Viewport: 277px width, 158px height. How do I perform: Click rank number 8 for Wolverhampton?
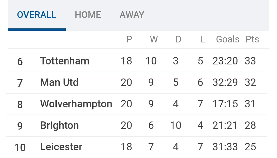(20, 105)
